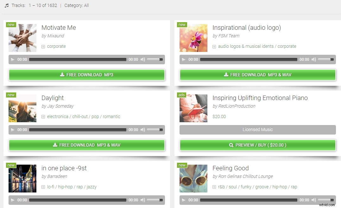Click Preview / Buy ($20.00) button

(258, 145)
